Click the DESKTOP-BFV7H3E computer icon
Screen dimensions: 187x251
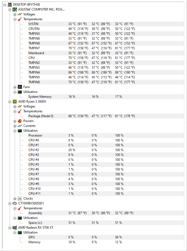tap(10, 5)
